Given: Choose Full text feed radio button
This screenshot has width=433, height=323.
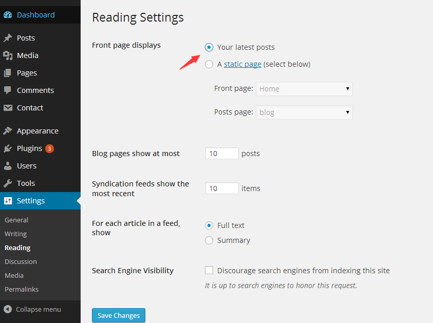Looking at the screenshot, I should (x=209, y=225).
